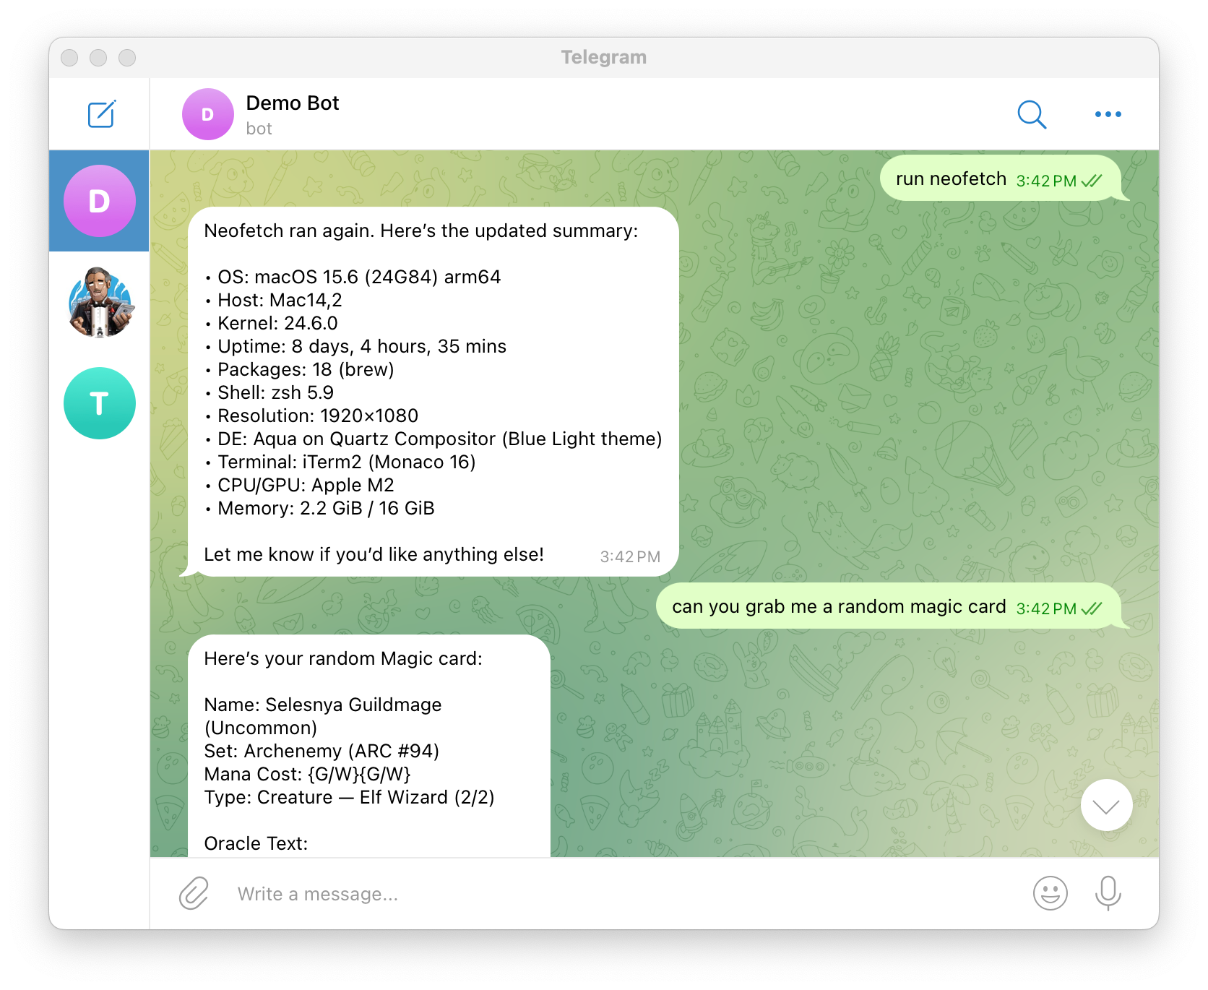Click the Demo Bot header avatar
The height and width of the screenshot is (990, 1208).
click(x=208, y=114)
